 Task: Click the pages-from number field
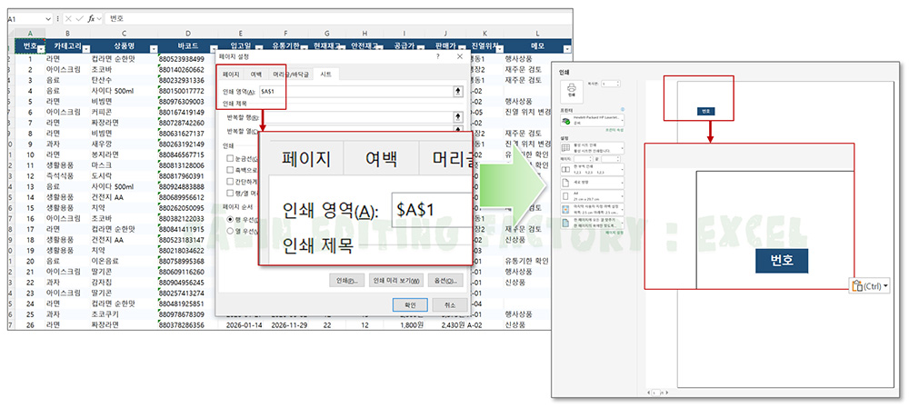coord(583,159)
